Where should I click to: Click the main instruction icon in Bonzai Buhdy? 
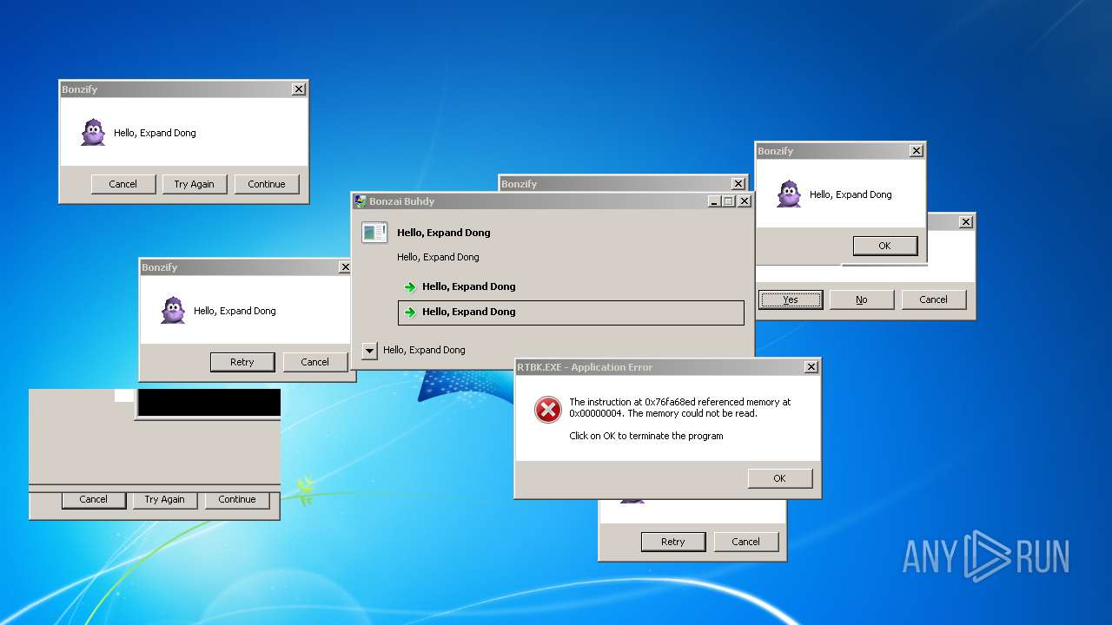pyautogui.click(x=374, y=232)
